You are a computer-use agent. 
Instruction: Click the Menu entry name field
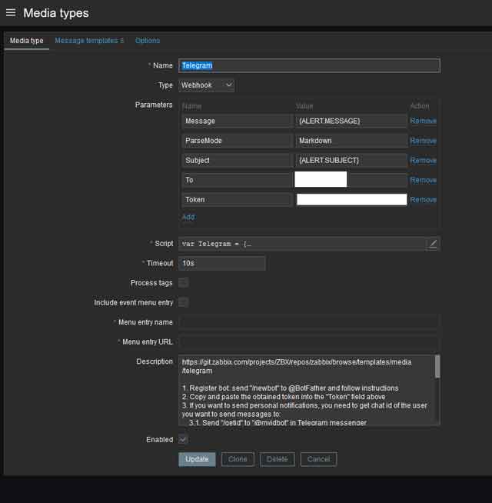[309, 322]
